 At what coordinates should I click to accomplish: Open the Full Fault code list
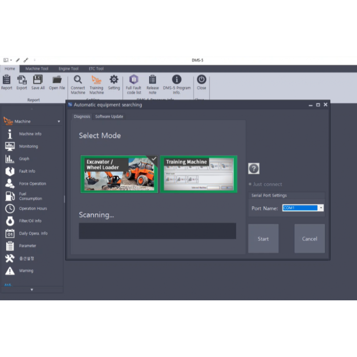point(133,80)
